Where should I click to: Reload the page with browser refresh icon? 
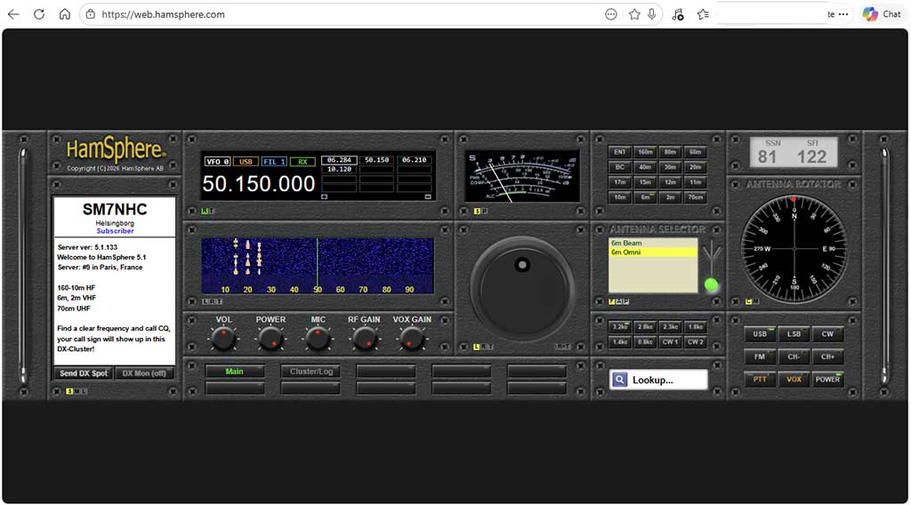[39, 14]
